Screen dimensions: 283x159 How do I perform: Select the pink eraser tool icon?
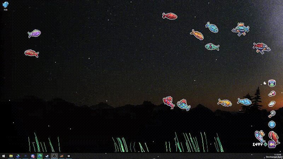[272, 94]
